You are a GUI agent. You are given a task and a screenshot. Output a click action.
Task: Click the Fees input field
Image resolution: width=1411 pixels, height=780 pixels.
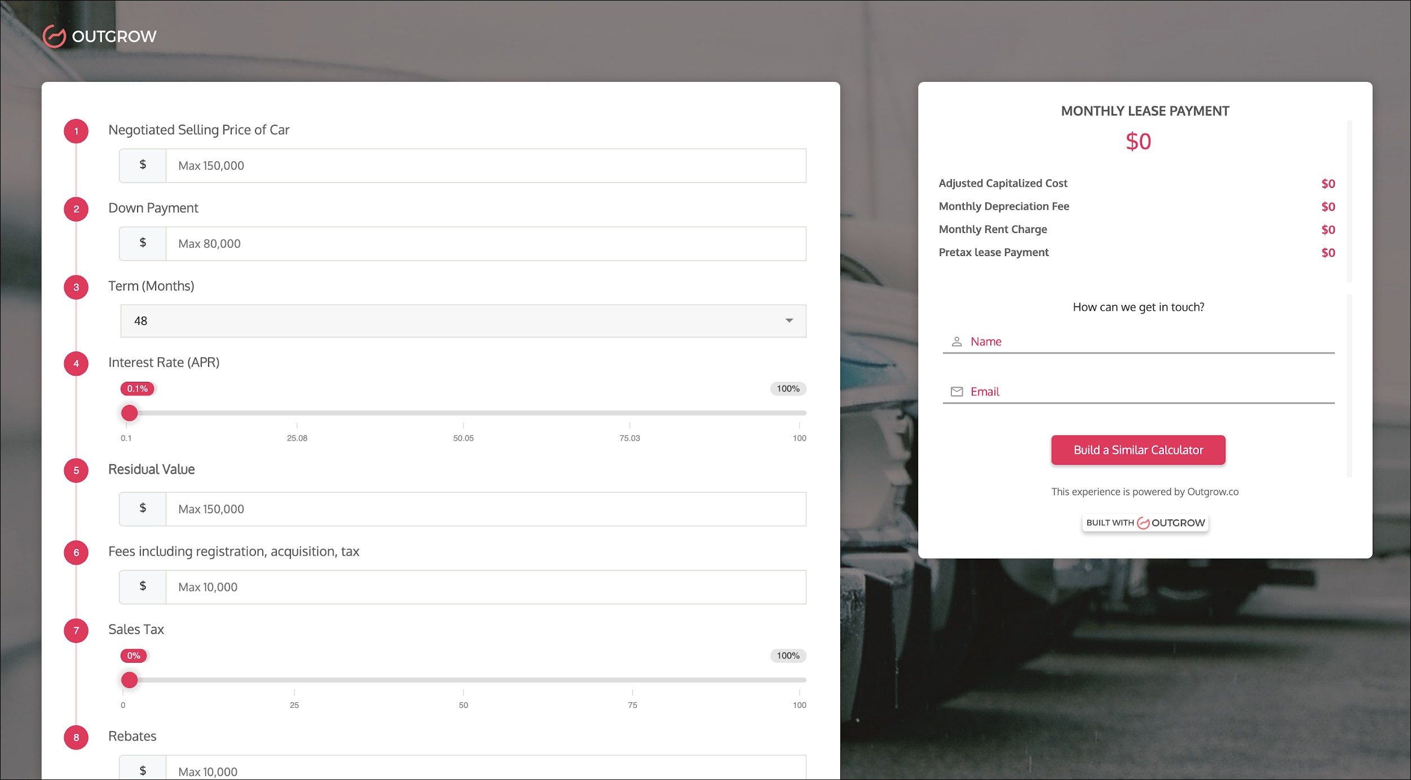pos(485,587)
